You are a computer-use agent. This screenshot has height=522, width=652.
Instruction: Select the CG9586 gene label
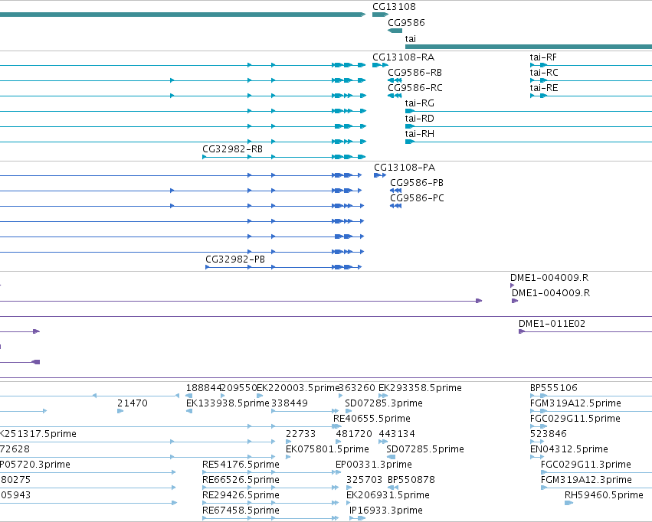406,23
